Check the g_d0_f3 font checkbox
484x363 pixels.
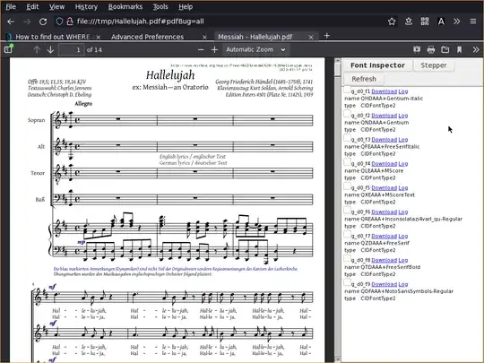[x=347, y=138]
